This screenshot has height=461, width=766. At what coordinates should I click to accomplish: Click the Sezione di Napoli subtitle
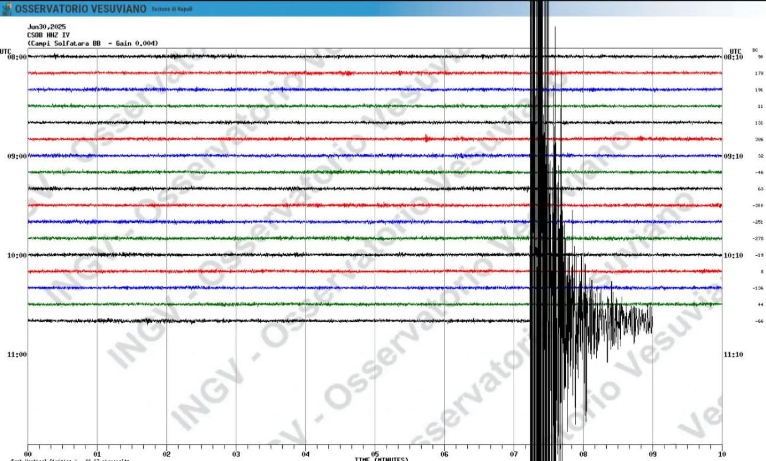(171, 10)
